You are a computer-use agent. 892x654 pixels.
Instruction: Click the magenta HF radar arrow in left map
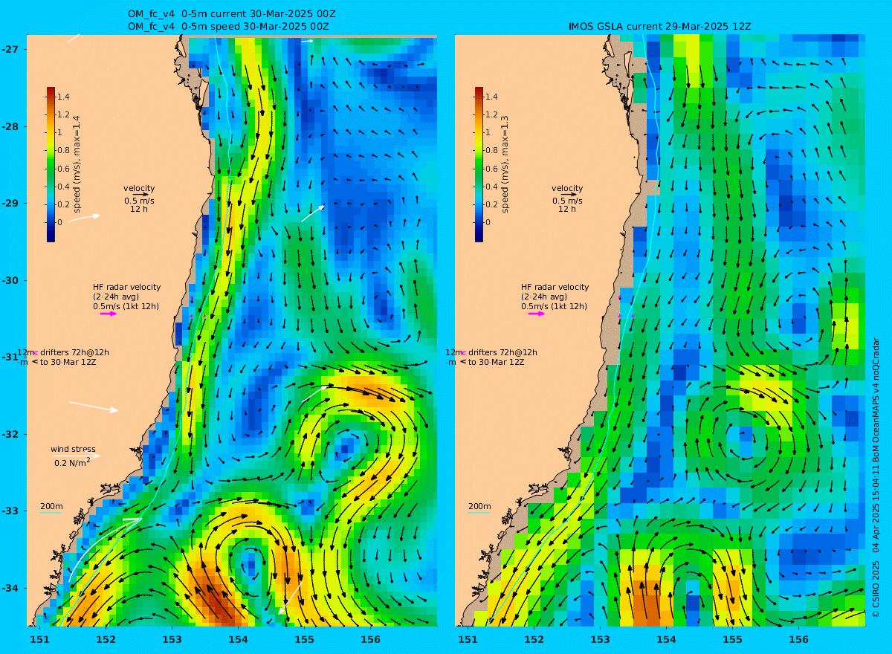[109, 314]
